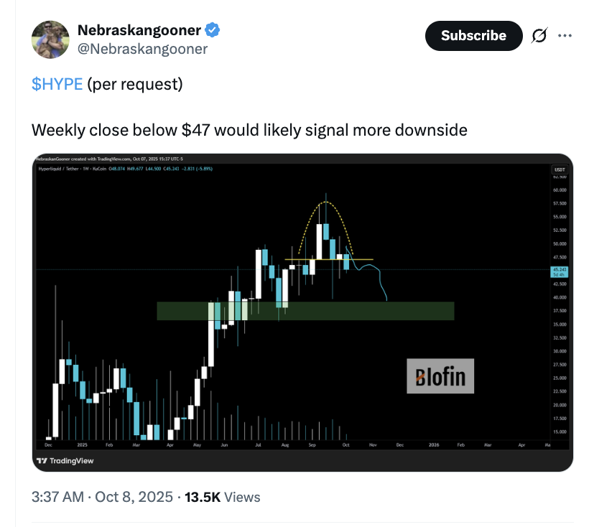Click the Blofin logo watermark

pos(440,376)
